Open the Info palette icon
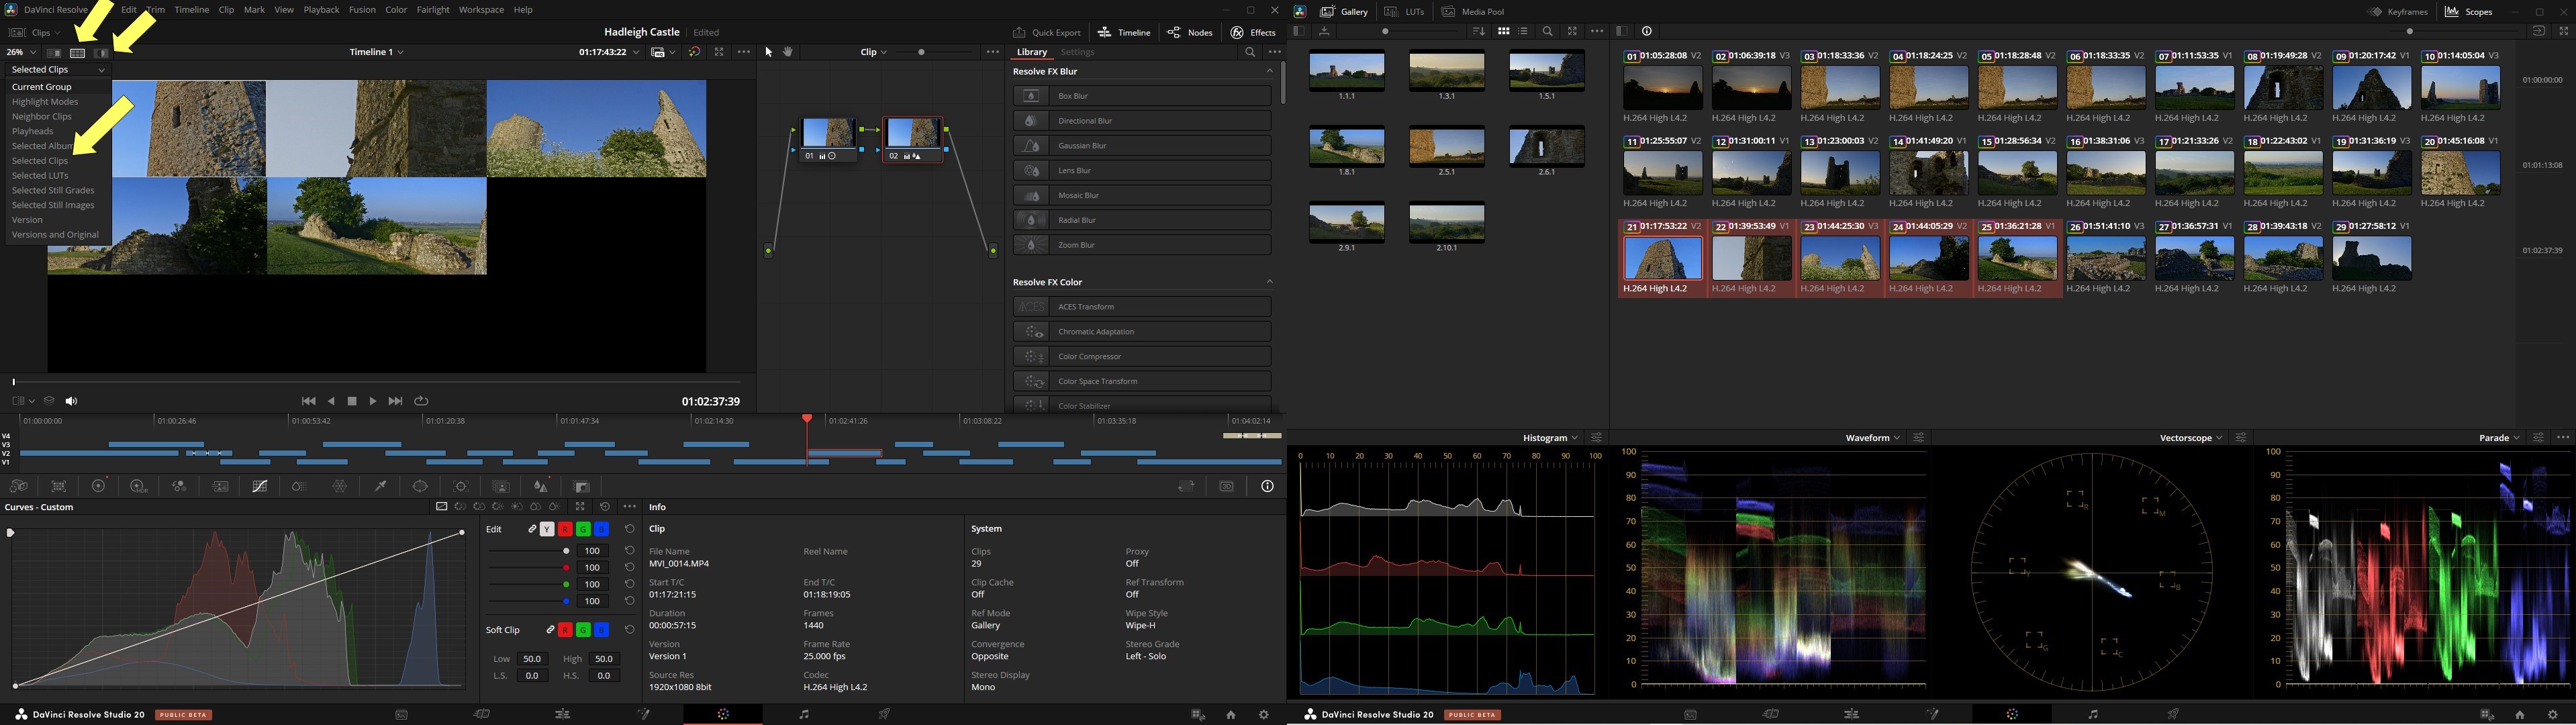The image size is (2576, 725). point(1267,486)
